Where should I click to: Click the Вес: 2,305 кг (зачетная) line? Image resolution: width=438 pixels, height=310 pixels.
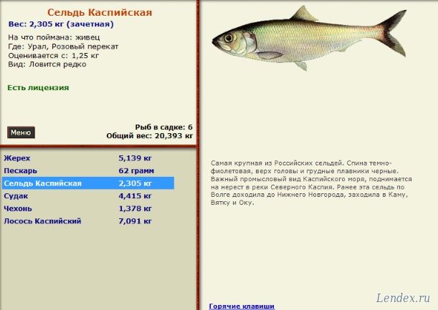pyautogui.click(x=60, y=24)
